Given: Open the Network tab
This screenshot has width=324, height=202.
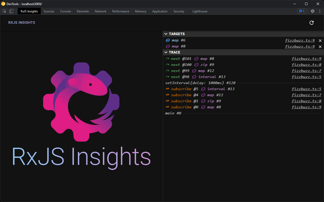Looking at the screenshot, I should [x=100, y=11].
